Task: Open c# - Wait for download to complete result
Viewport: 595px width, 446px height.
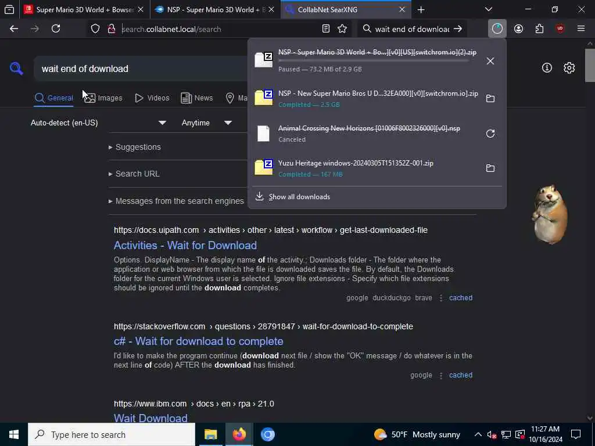Action: 199,341
